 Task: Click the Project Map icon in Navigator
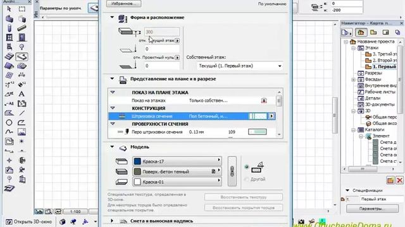tap(361, 32)
